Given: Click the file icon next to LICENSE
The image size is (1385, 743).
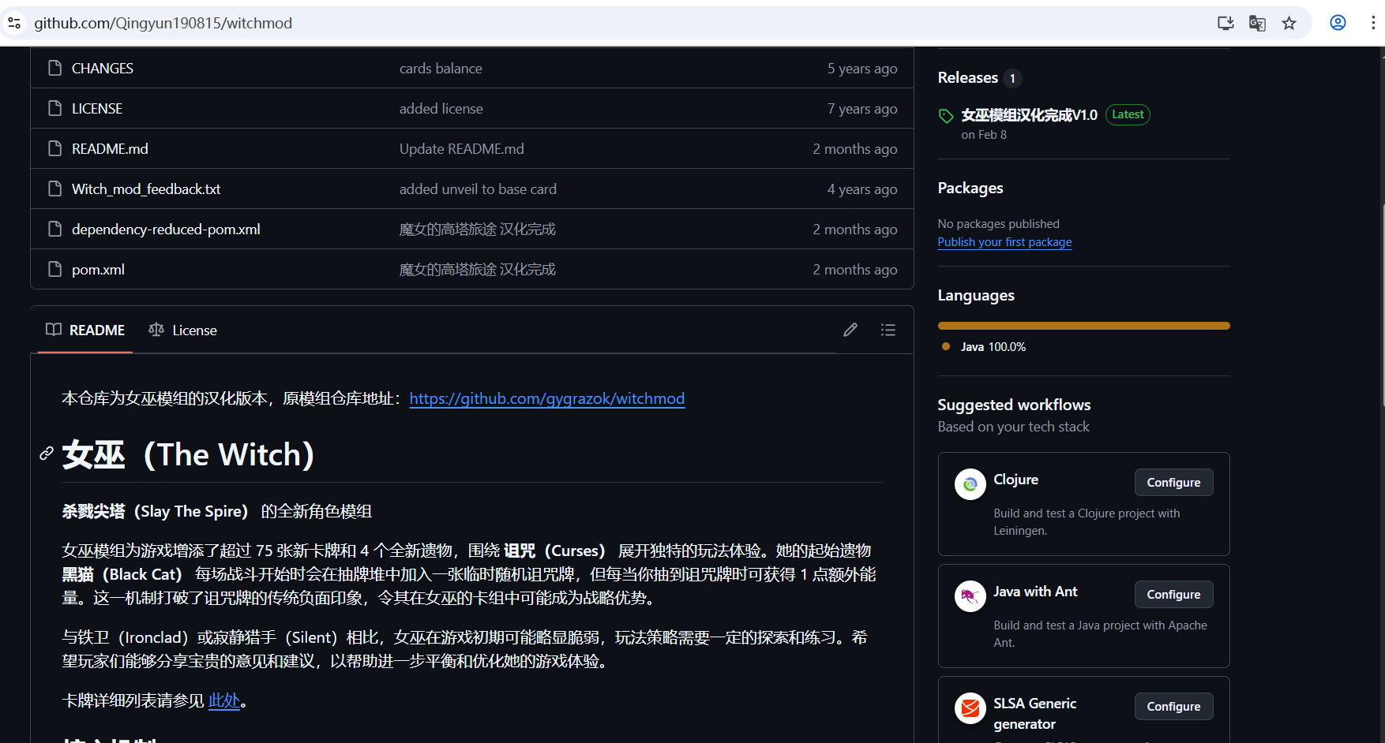Looking at the screenshot, I should click(x=54, y=108).
